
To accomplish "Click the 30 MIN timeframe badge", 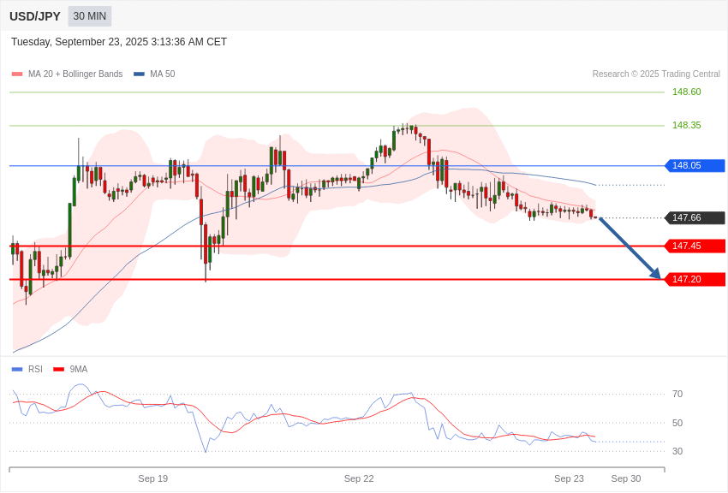I will coord(90,16).
